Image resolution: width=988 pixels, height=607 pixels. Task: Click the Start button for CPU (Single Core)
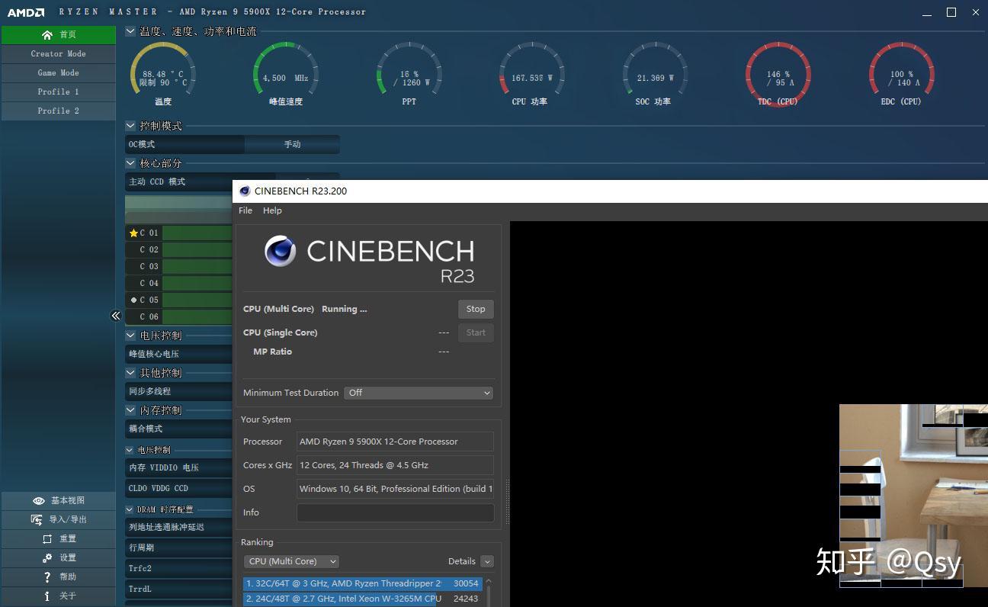476,332
